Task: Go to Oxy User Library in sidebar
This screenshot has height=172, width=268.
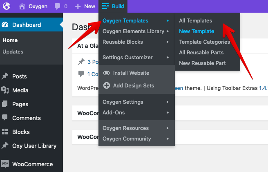Action: 34,146
